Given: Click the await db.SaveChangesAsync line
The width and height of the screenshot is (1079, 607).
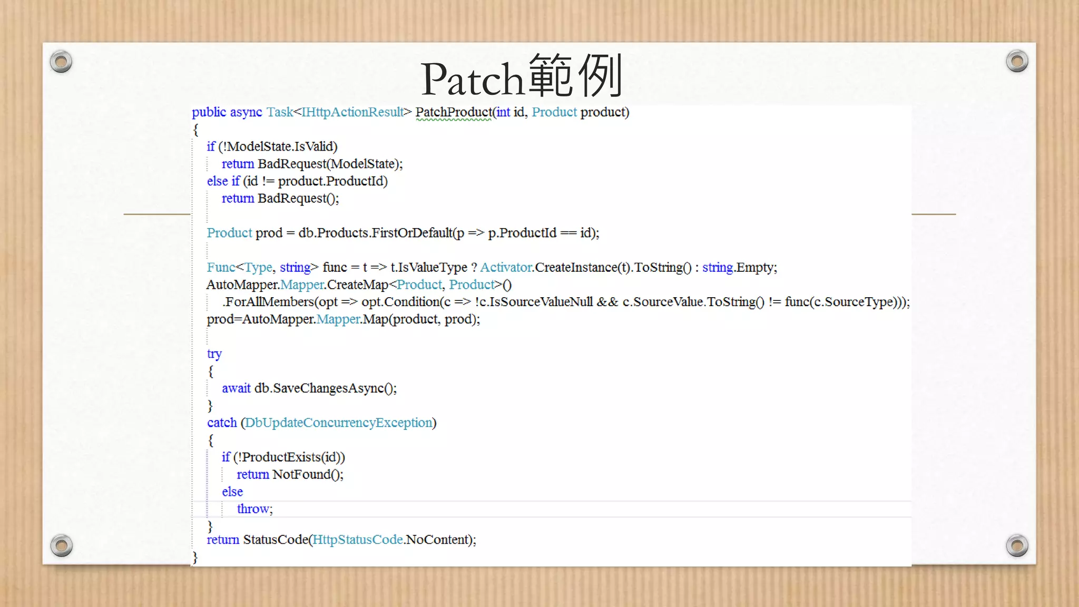Looking at the screenshot, I should (x=309, y=388).
